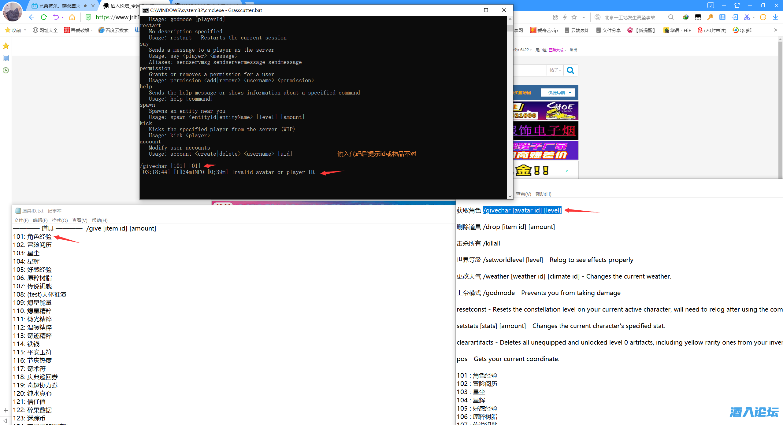This screenshot has height=425, width=783.
Task: Expand the 收藏 bookmarks dropdown arrow
Action: point(25,30)
